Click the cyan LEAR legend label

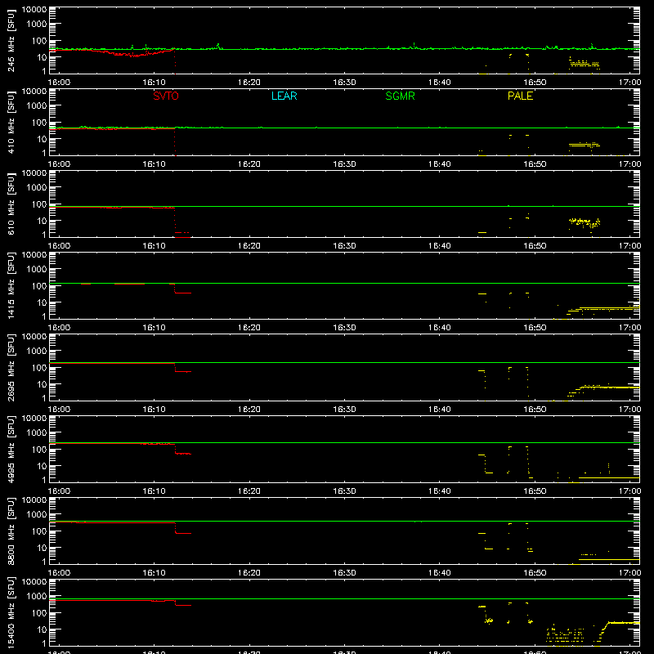point(284,96)
